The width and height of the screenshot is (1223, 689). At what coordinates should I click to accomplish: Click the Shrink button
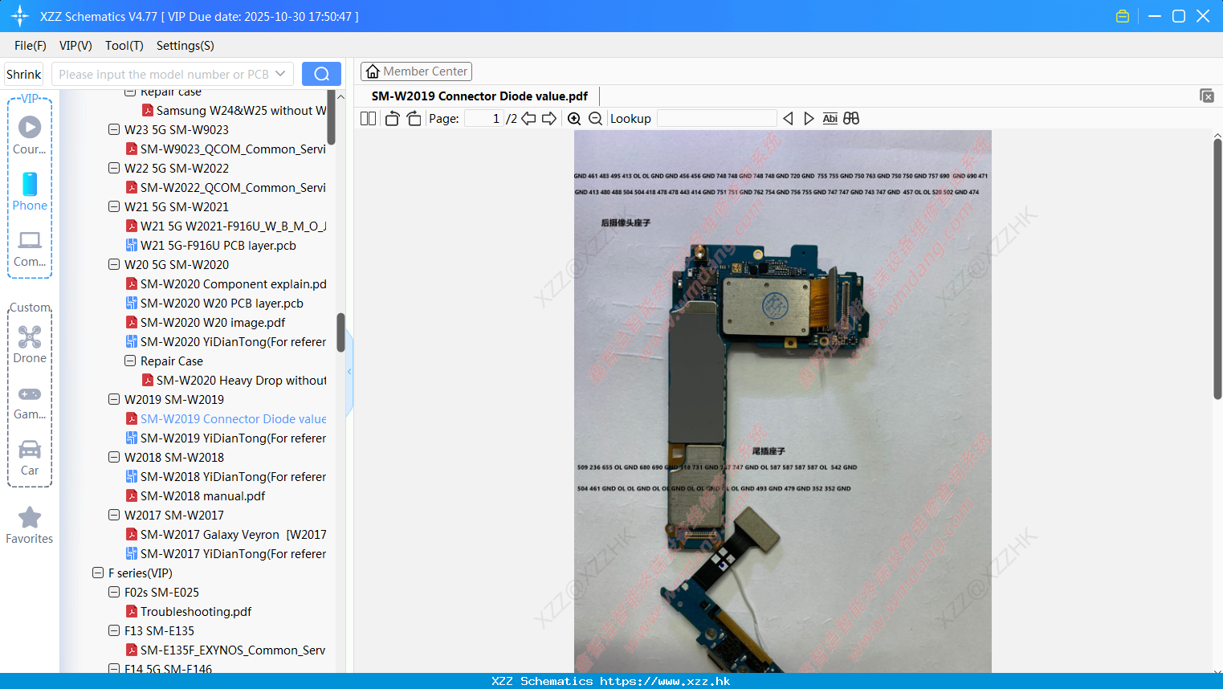pyautogui.click(x=24, y=74)
